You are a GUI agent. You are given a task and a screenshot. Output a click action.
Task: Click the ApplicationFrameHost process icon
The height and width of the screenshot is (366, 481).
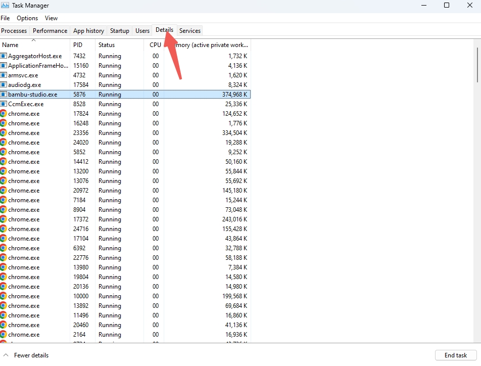4,65
